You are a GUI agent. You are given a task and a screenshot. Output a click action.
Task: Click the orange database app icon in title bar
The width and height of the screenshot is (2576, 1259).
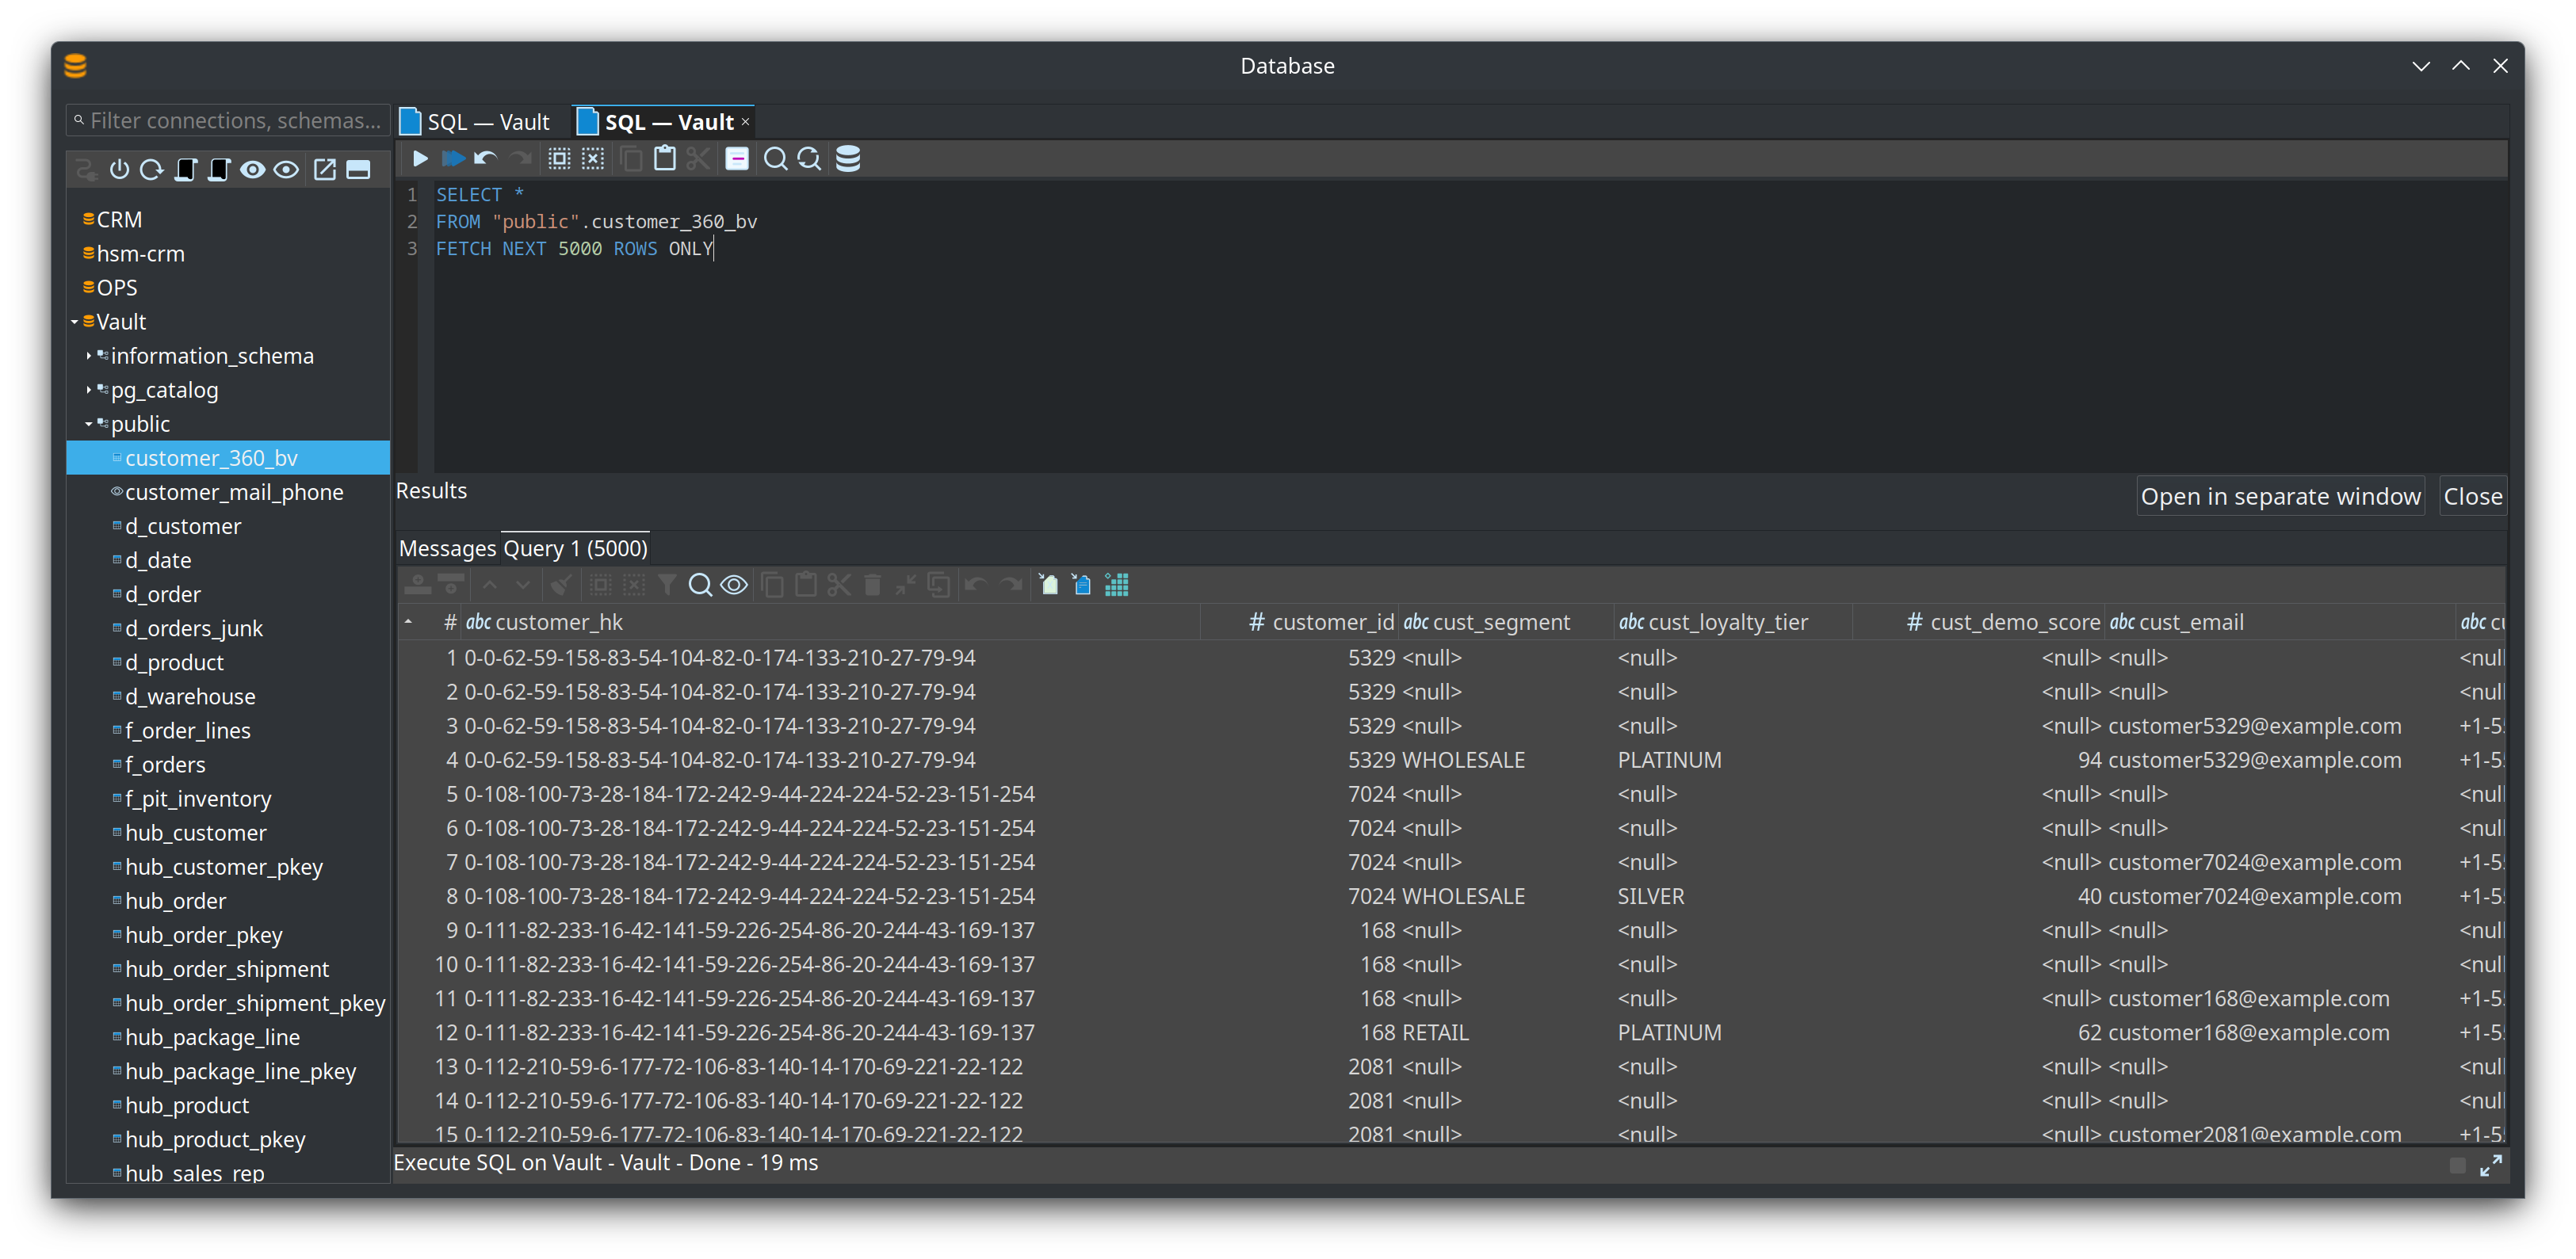[x=75, y=66]
